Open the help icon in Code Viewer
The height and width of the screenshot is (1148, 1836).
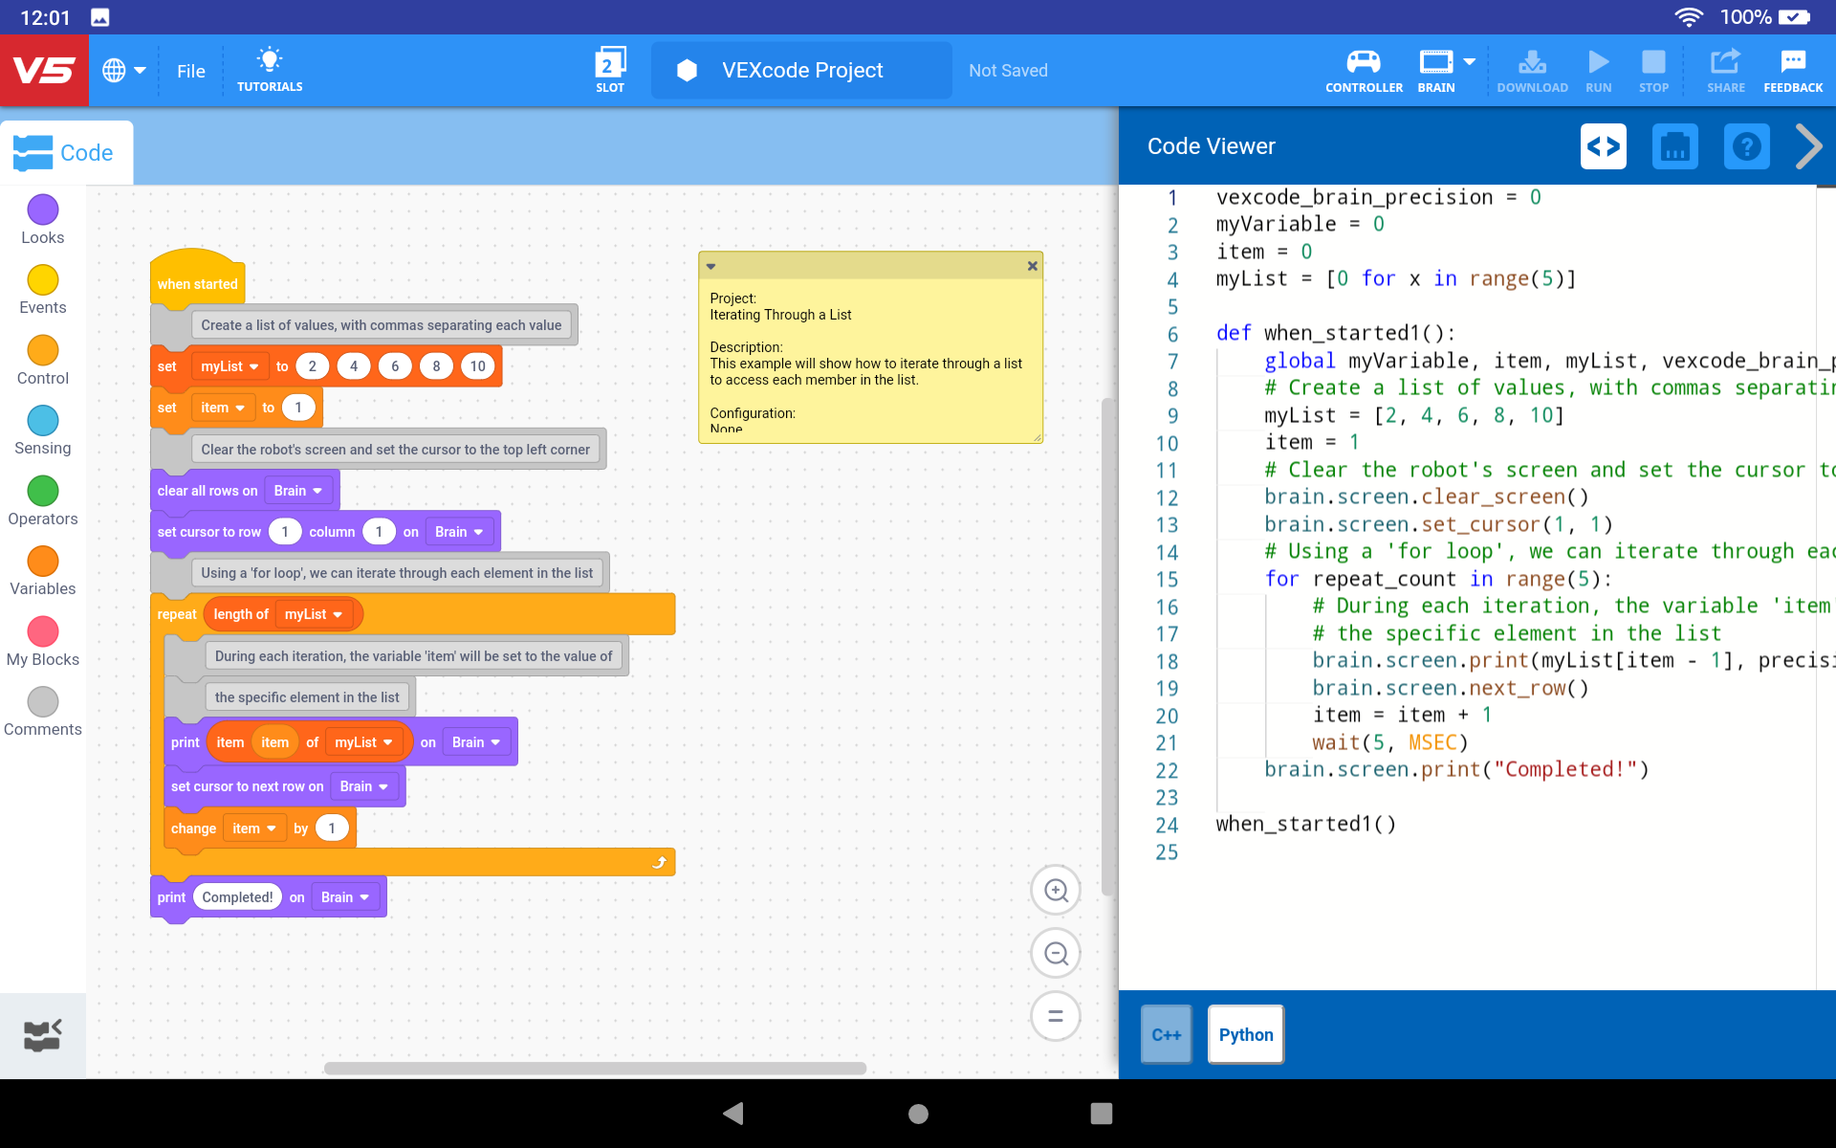1746,145
